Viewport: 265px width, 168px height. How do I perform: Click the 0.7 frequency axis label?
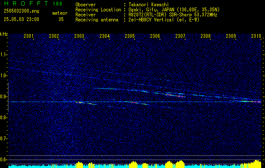[x=3, y=139]
